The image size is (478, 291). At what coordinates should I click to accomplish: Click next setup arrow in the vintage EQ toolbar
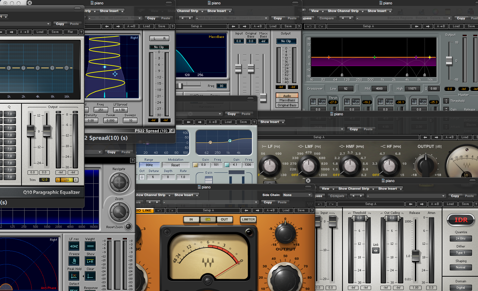point(436,137)
